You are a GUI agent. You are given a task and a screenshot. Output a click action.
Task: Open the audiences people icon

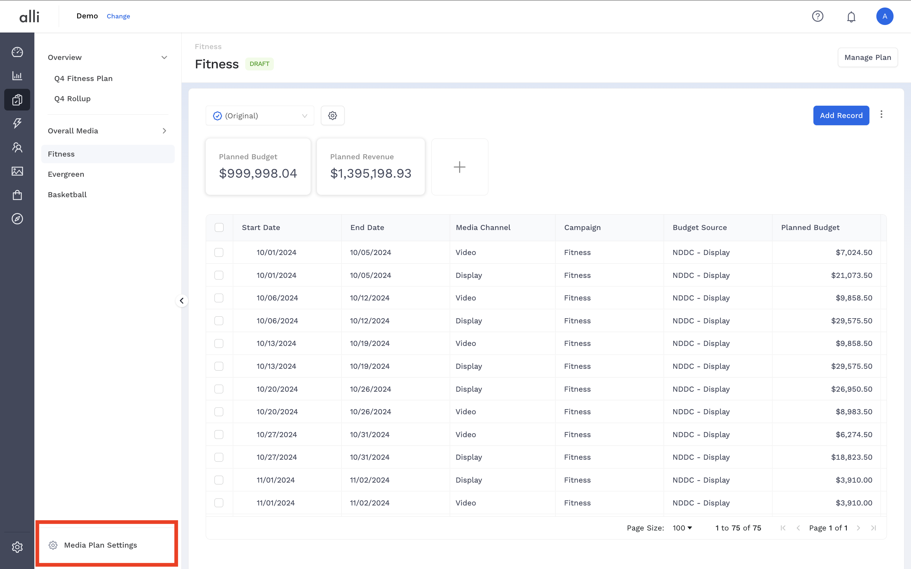point(17,147)
